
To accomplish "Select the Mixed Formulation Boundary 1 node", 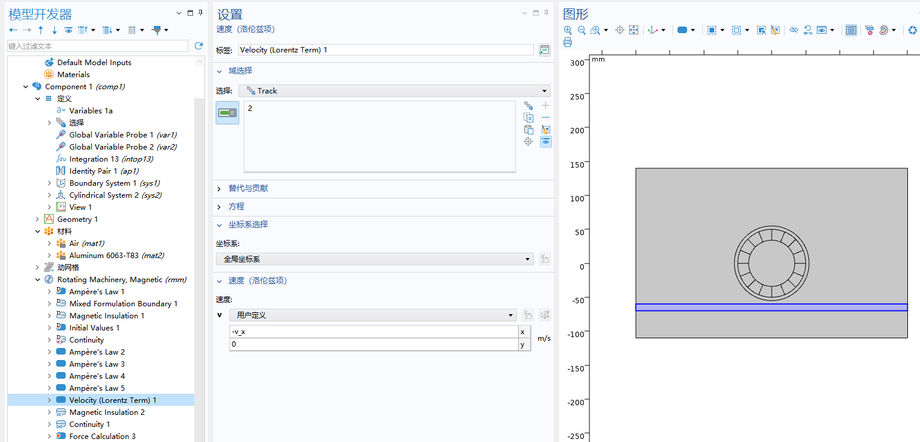I will [x=124, y=303].
